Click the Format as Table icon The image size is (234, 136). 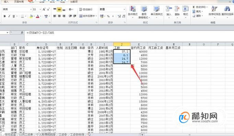(144, 9)
